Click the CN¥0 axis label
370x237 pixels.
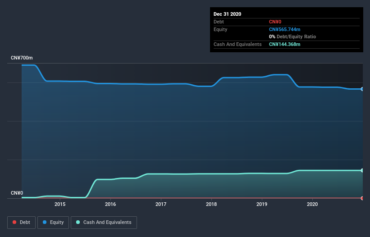click(17, 193)
